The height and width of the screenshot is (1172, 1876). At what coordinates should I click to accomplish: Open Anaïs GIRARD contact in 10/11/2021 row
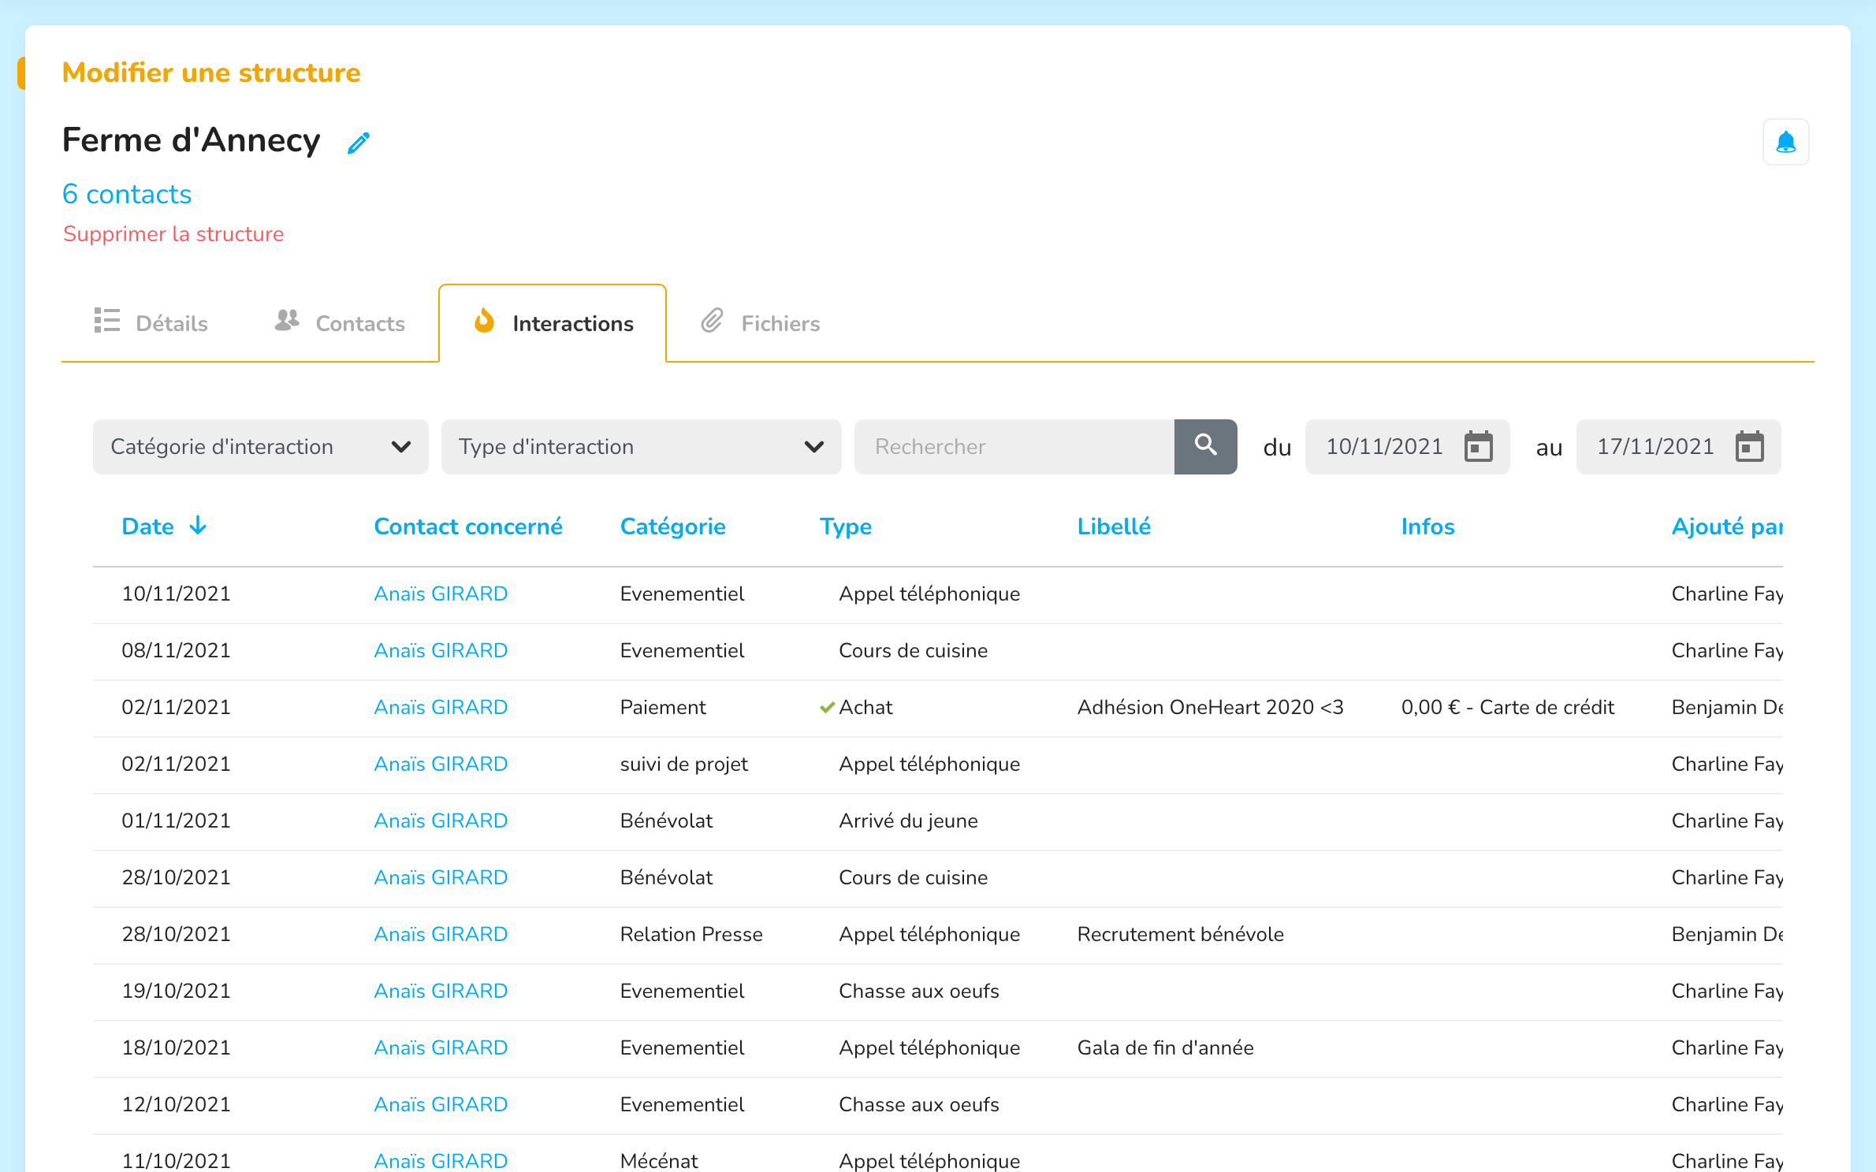click(x=441, y=593)
